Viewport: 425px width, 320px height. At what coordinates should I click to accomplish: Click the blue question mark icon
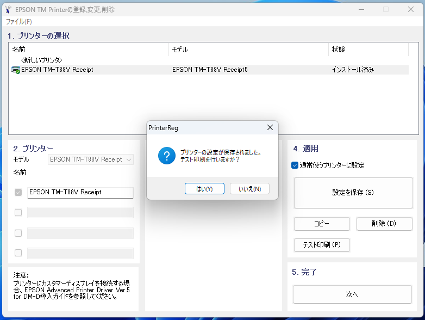166,156
